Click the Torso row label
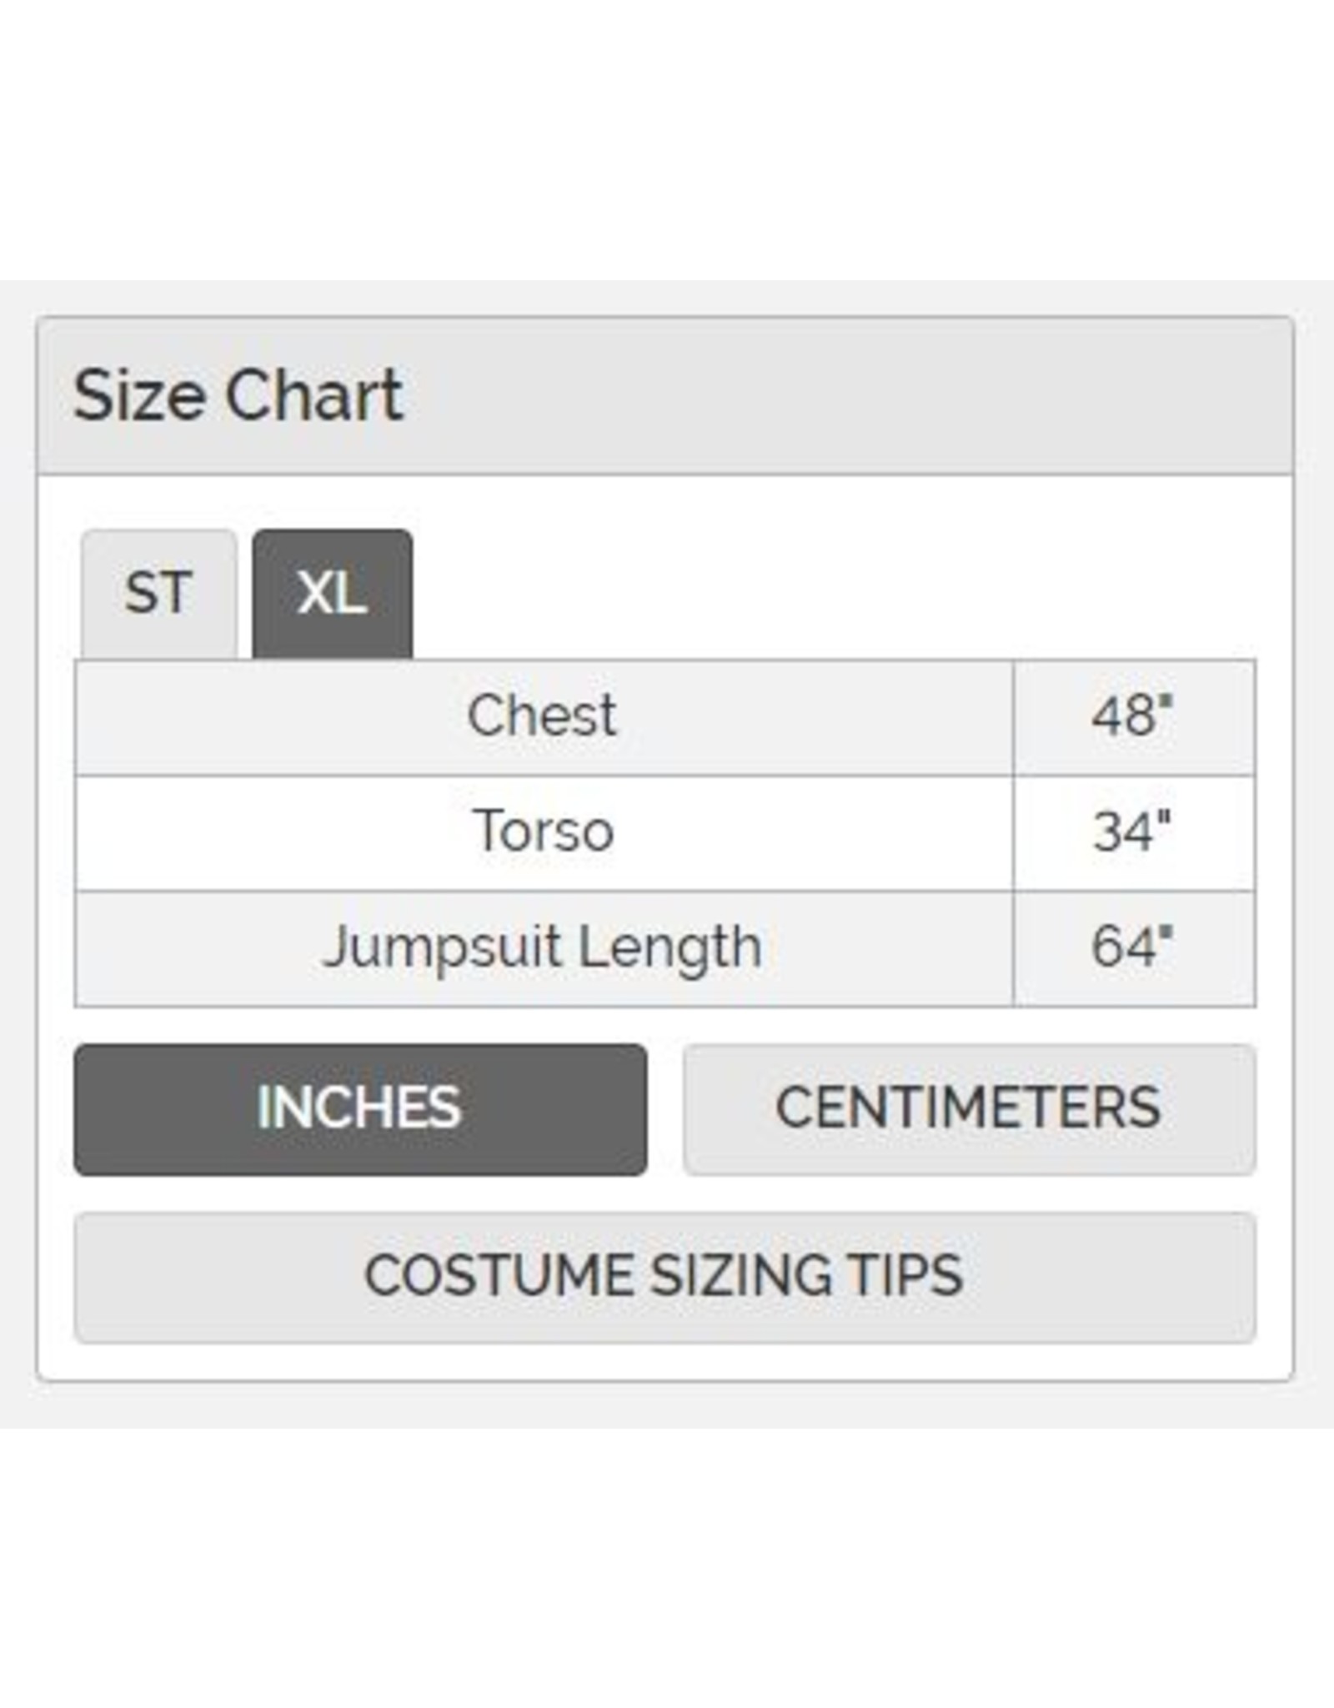The width and height of the screenshot is (1334, 1708). click(544, 831)
